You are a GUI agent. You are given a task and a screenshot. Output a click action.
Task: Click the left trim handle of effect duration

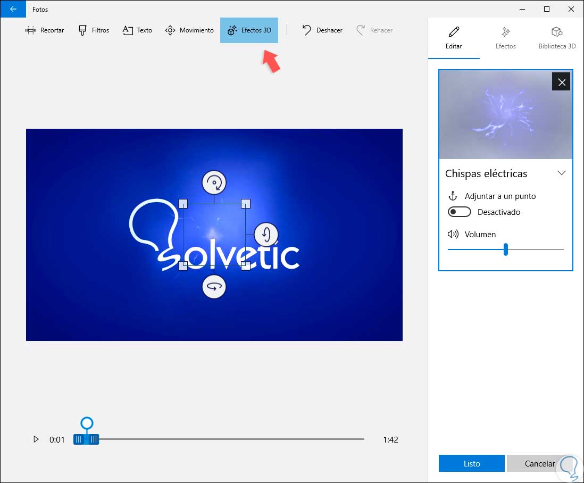[78, 440]
